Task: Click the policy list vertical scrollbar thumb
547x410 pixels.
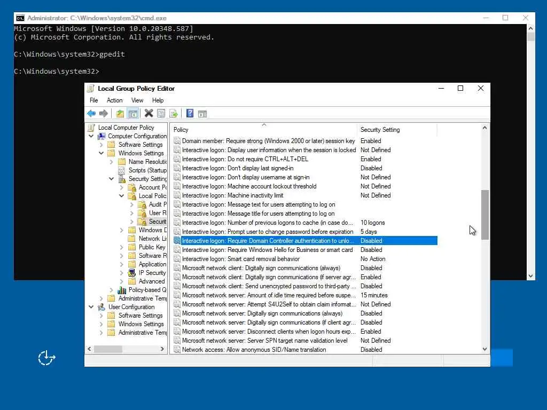Action: tap(485, 215)
